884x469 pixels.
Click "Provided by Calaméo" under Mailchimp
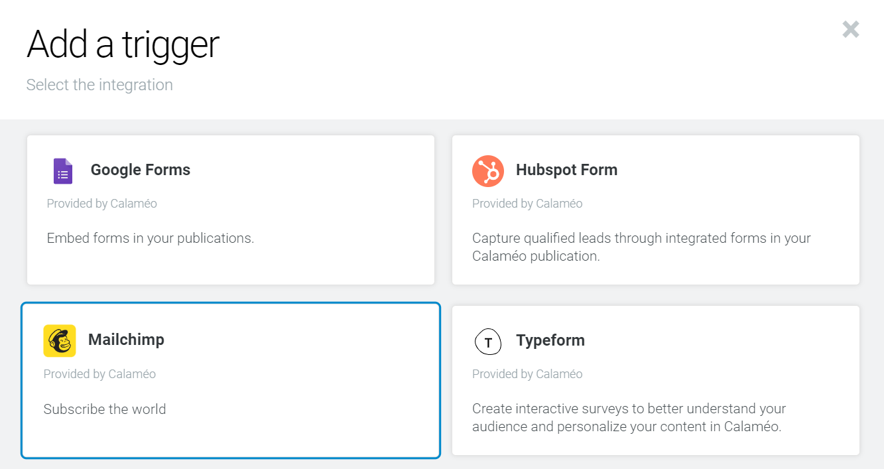tap(99, 374)
